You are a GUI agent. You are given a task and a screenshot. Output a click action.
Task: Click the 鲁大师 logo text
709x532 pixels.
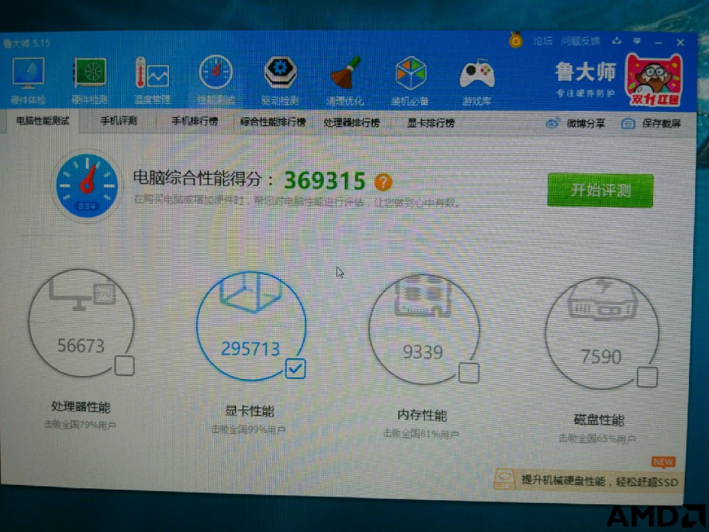[586, 72]
